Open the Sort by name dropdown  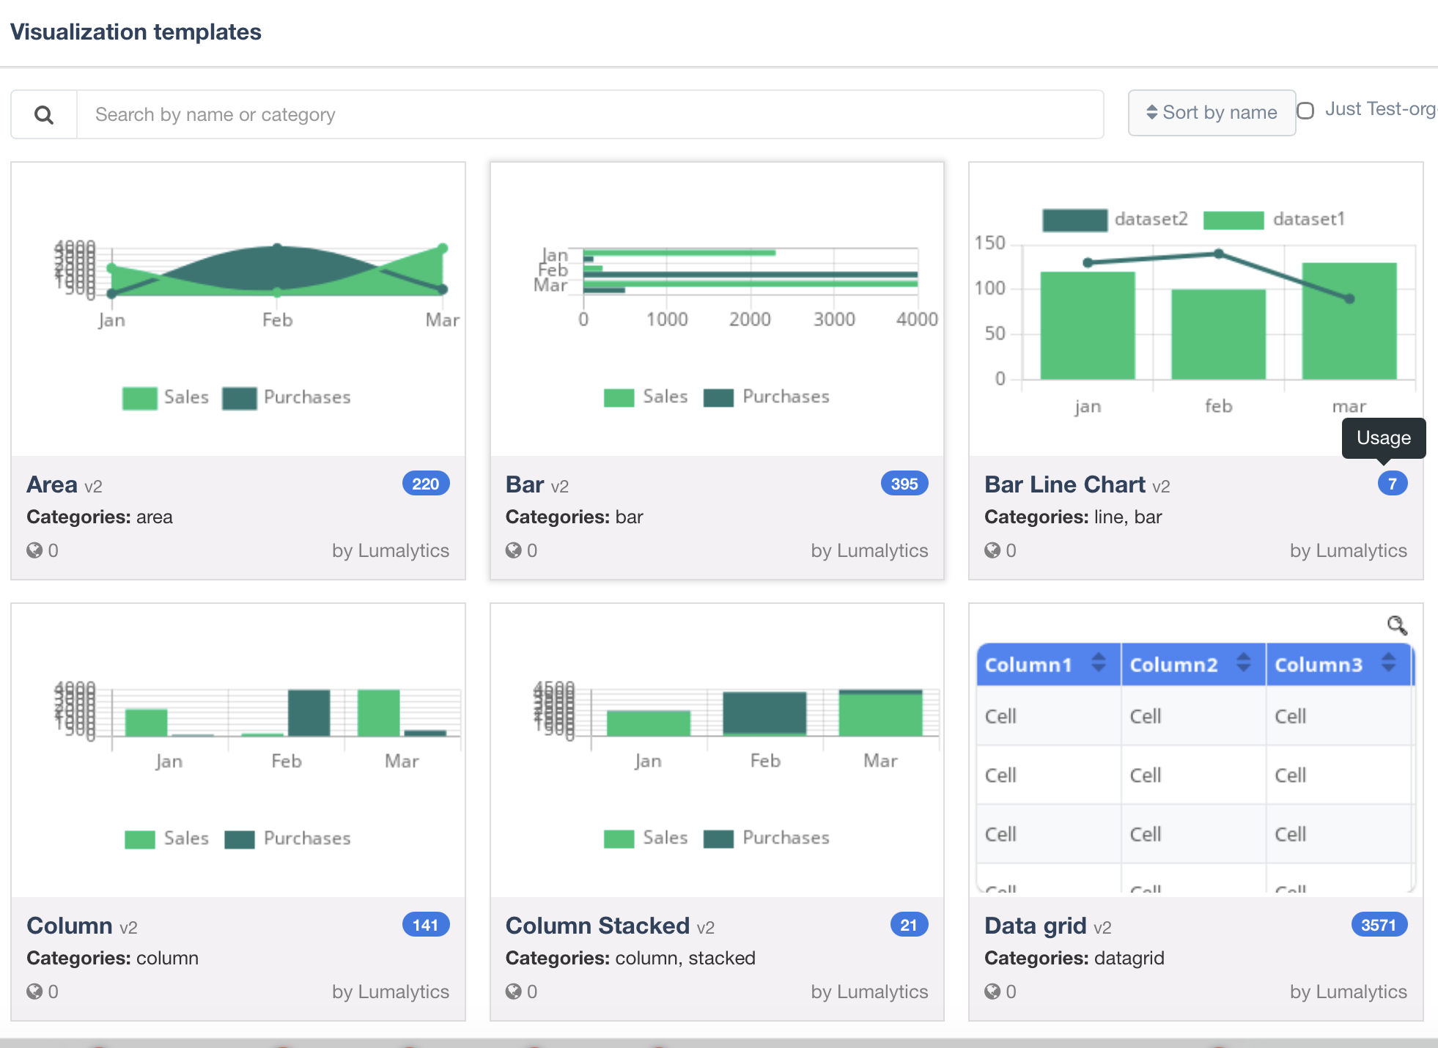click(1212, 112)
